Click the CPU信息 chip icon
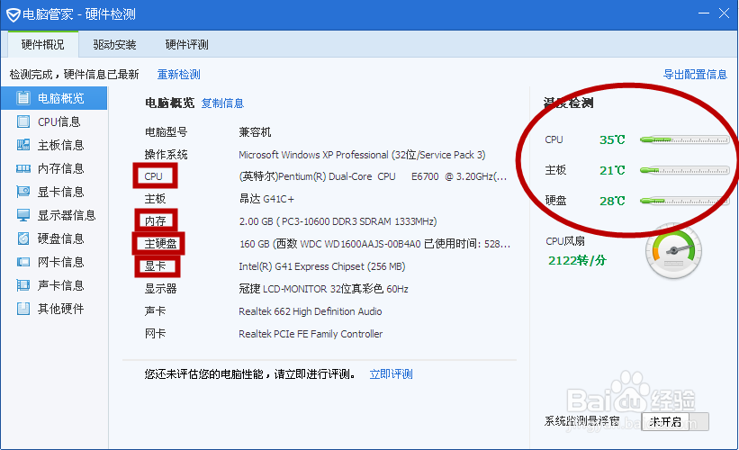739x450 pixels. [23, 121]
